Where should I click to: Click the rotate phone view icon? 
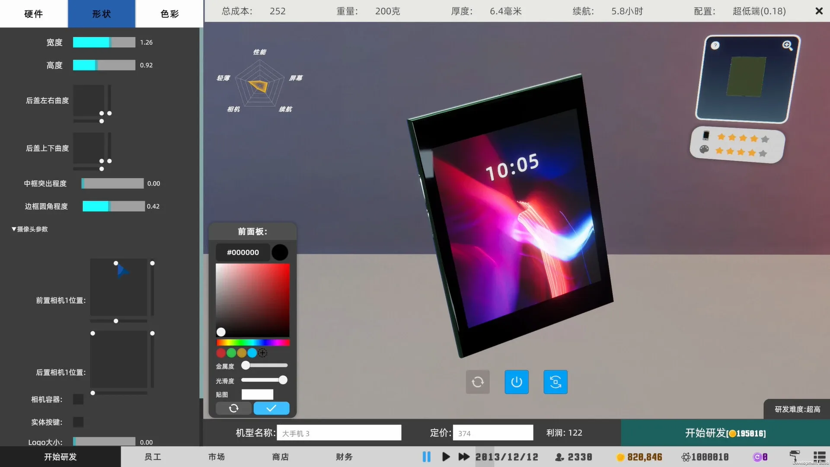point(478,382)
